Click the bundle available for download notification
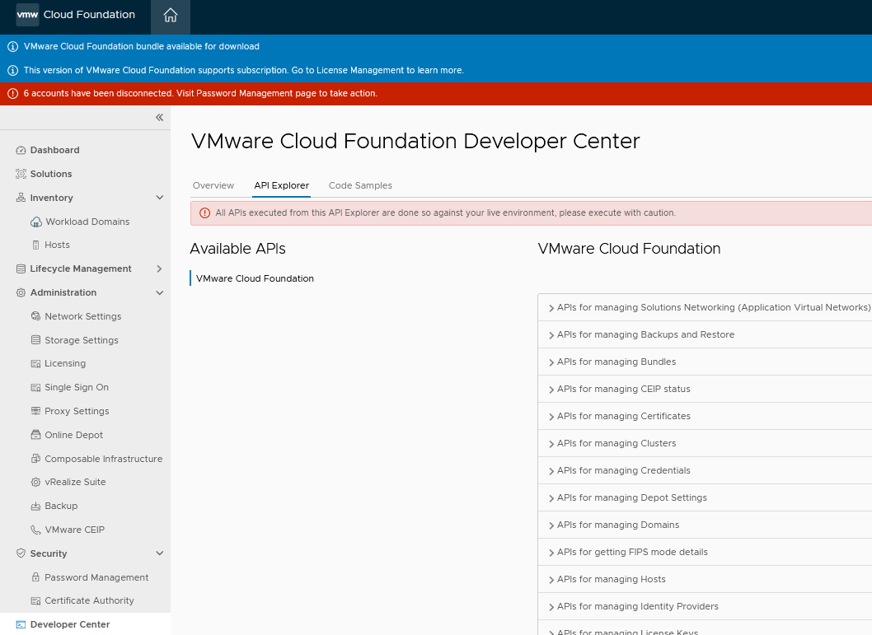 (x=436, y=47)
